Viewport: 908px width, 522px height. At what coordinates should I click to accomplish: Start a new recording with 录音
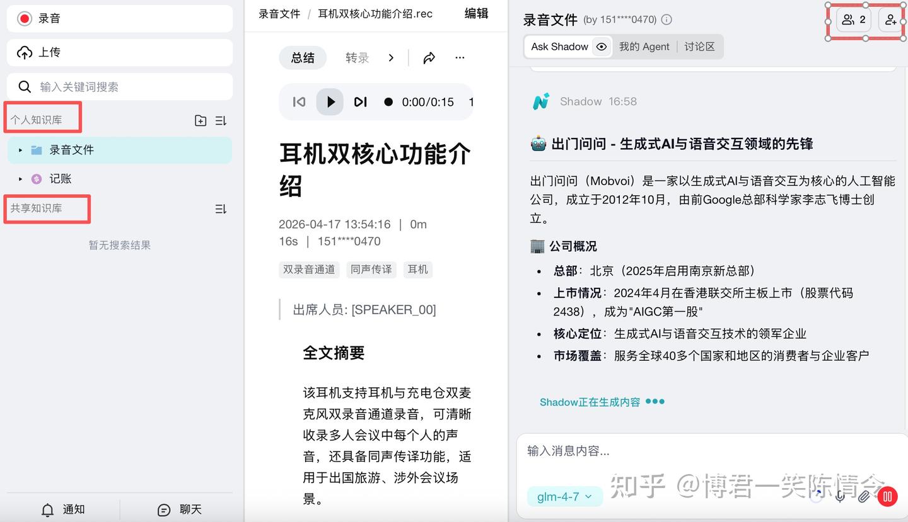click(x=120, y=18)
